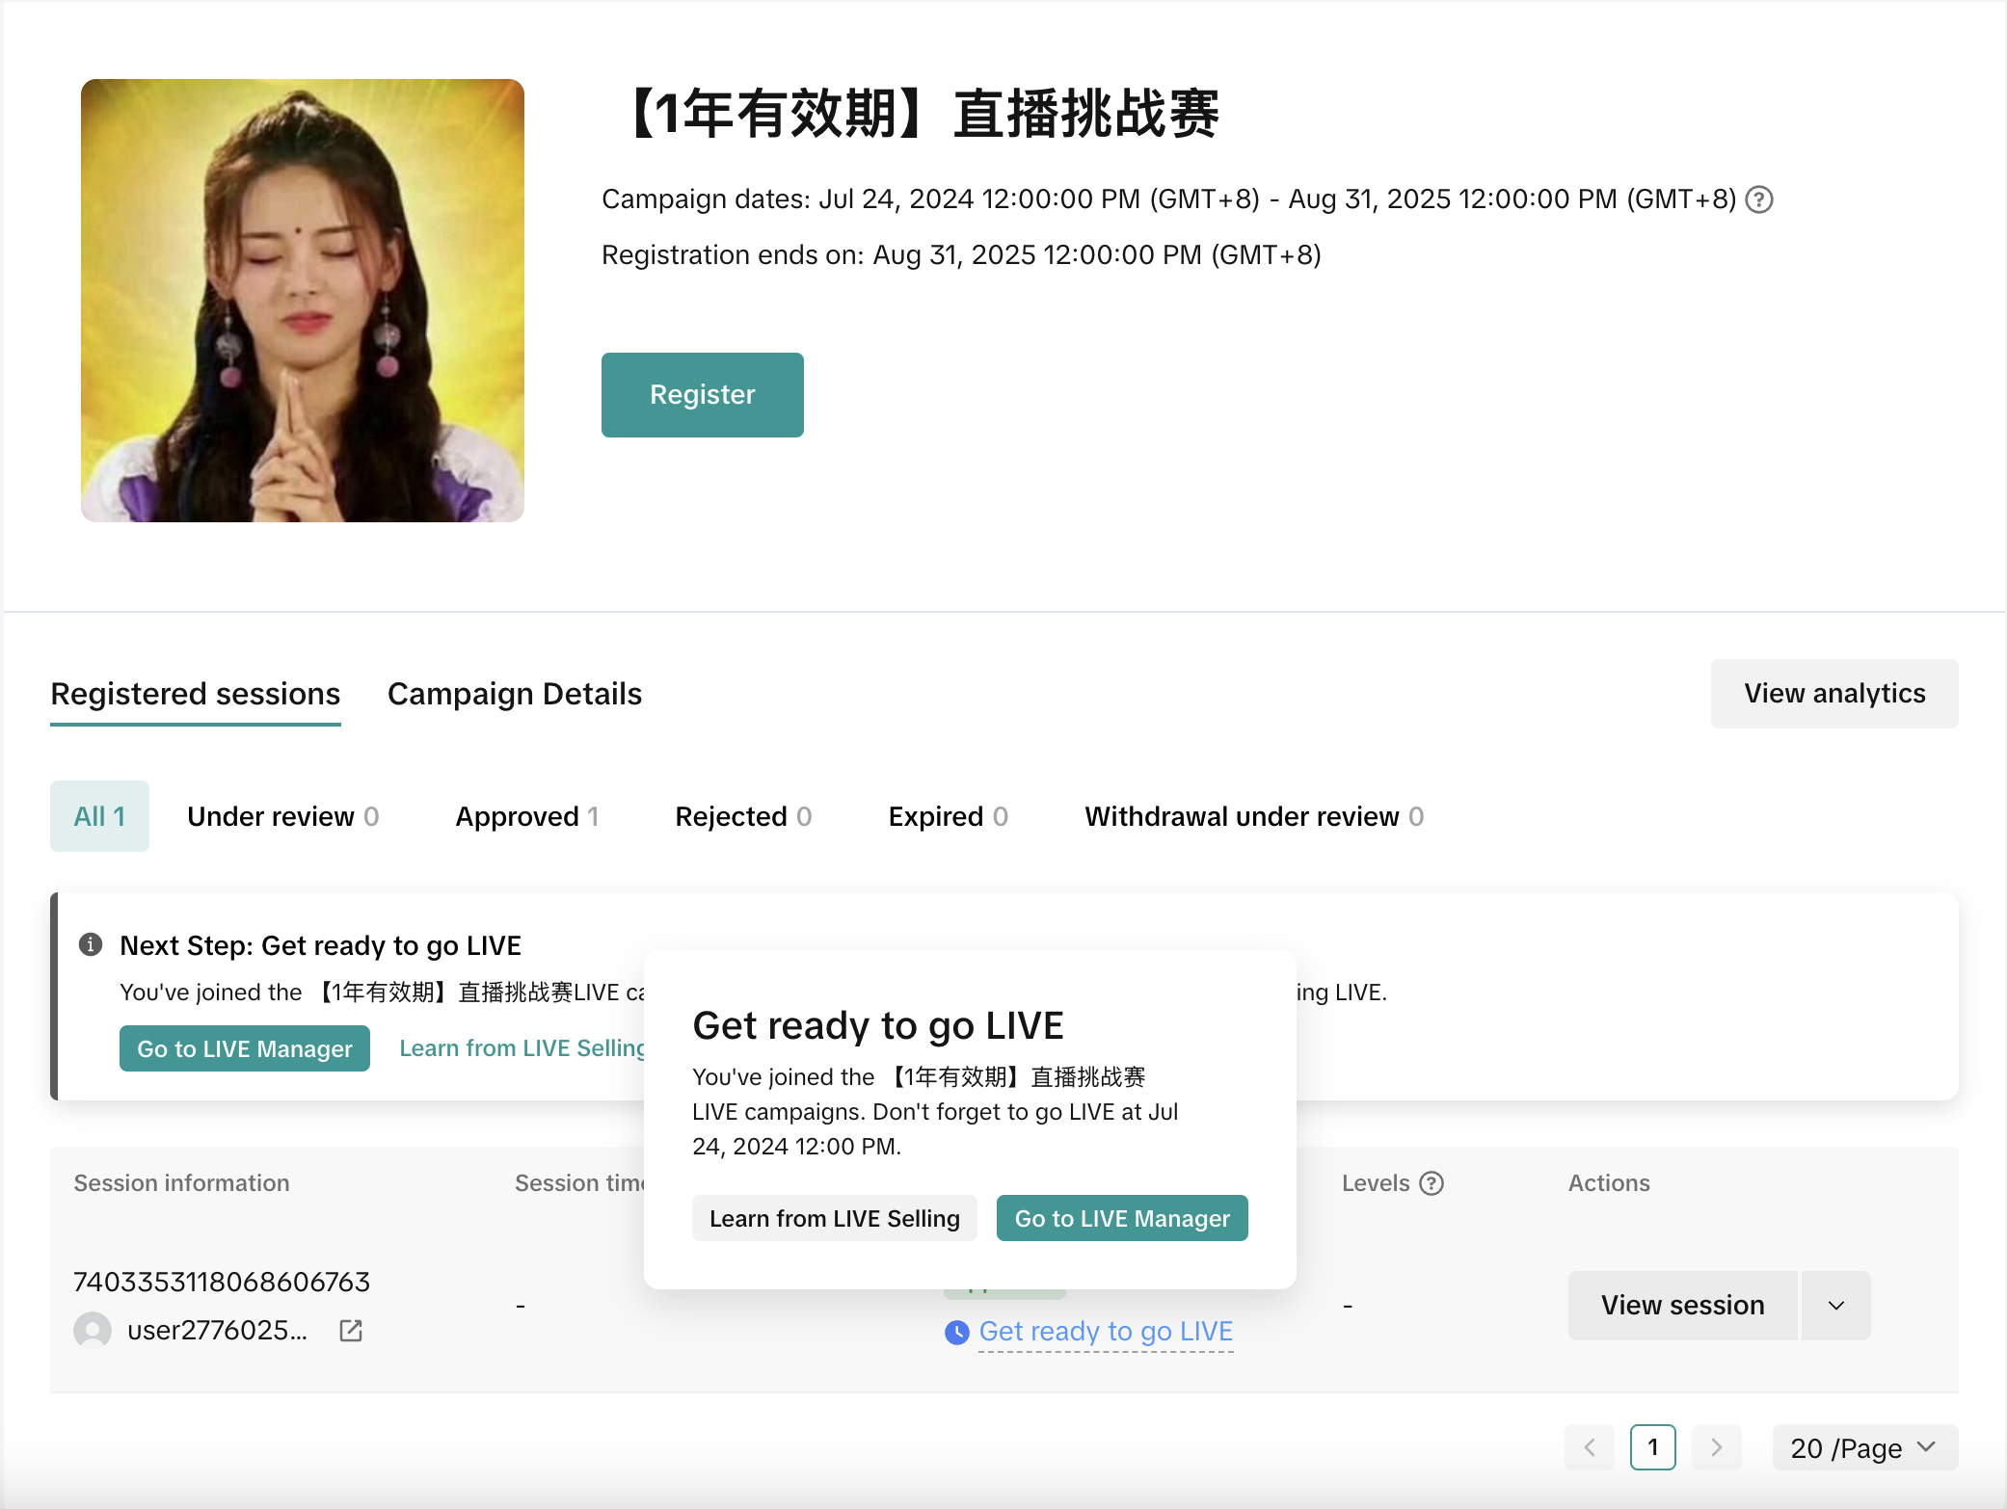This screenshot has height=1509, width=2007.
Task: Click the blue clock status icon
Action: coord(956,1333)
